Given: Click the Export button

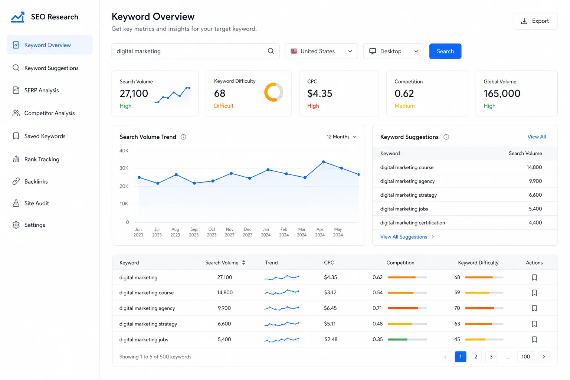Looking at the screenshot, I should click(535, 21).
